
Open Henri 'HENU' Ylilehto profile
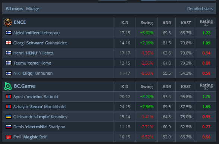[x=33, y=53]
